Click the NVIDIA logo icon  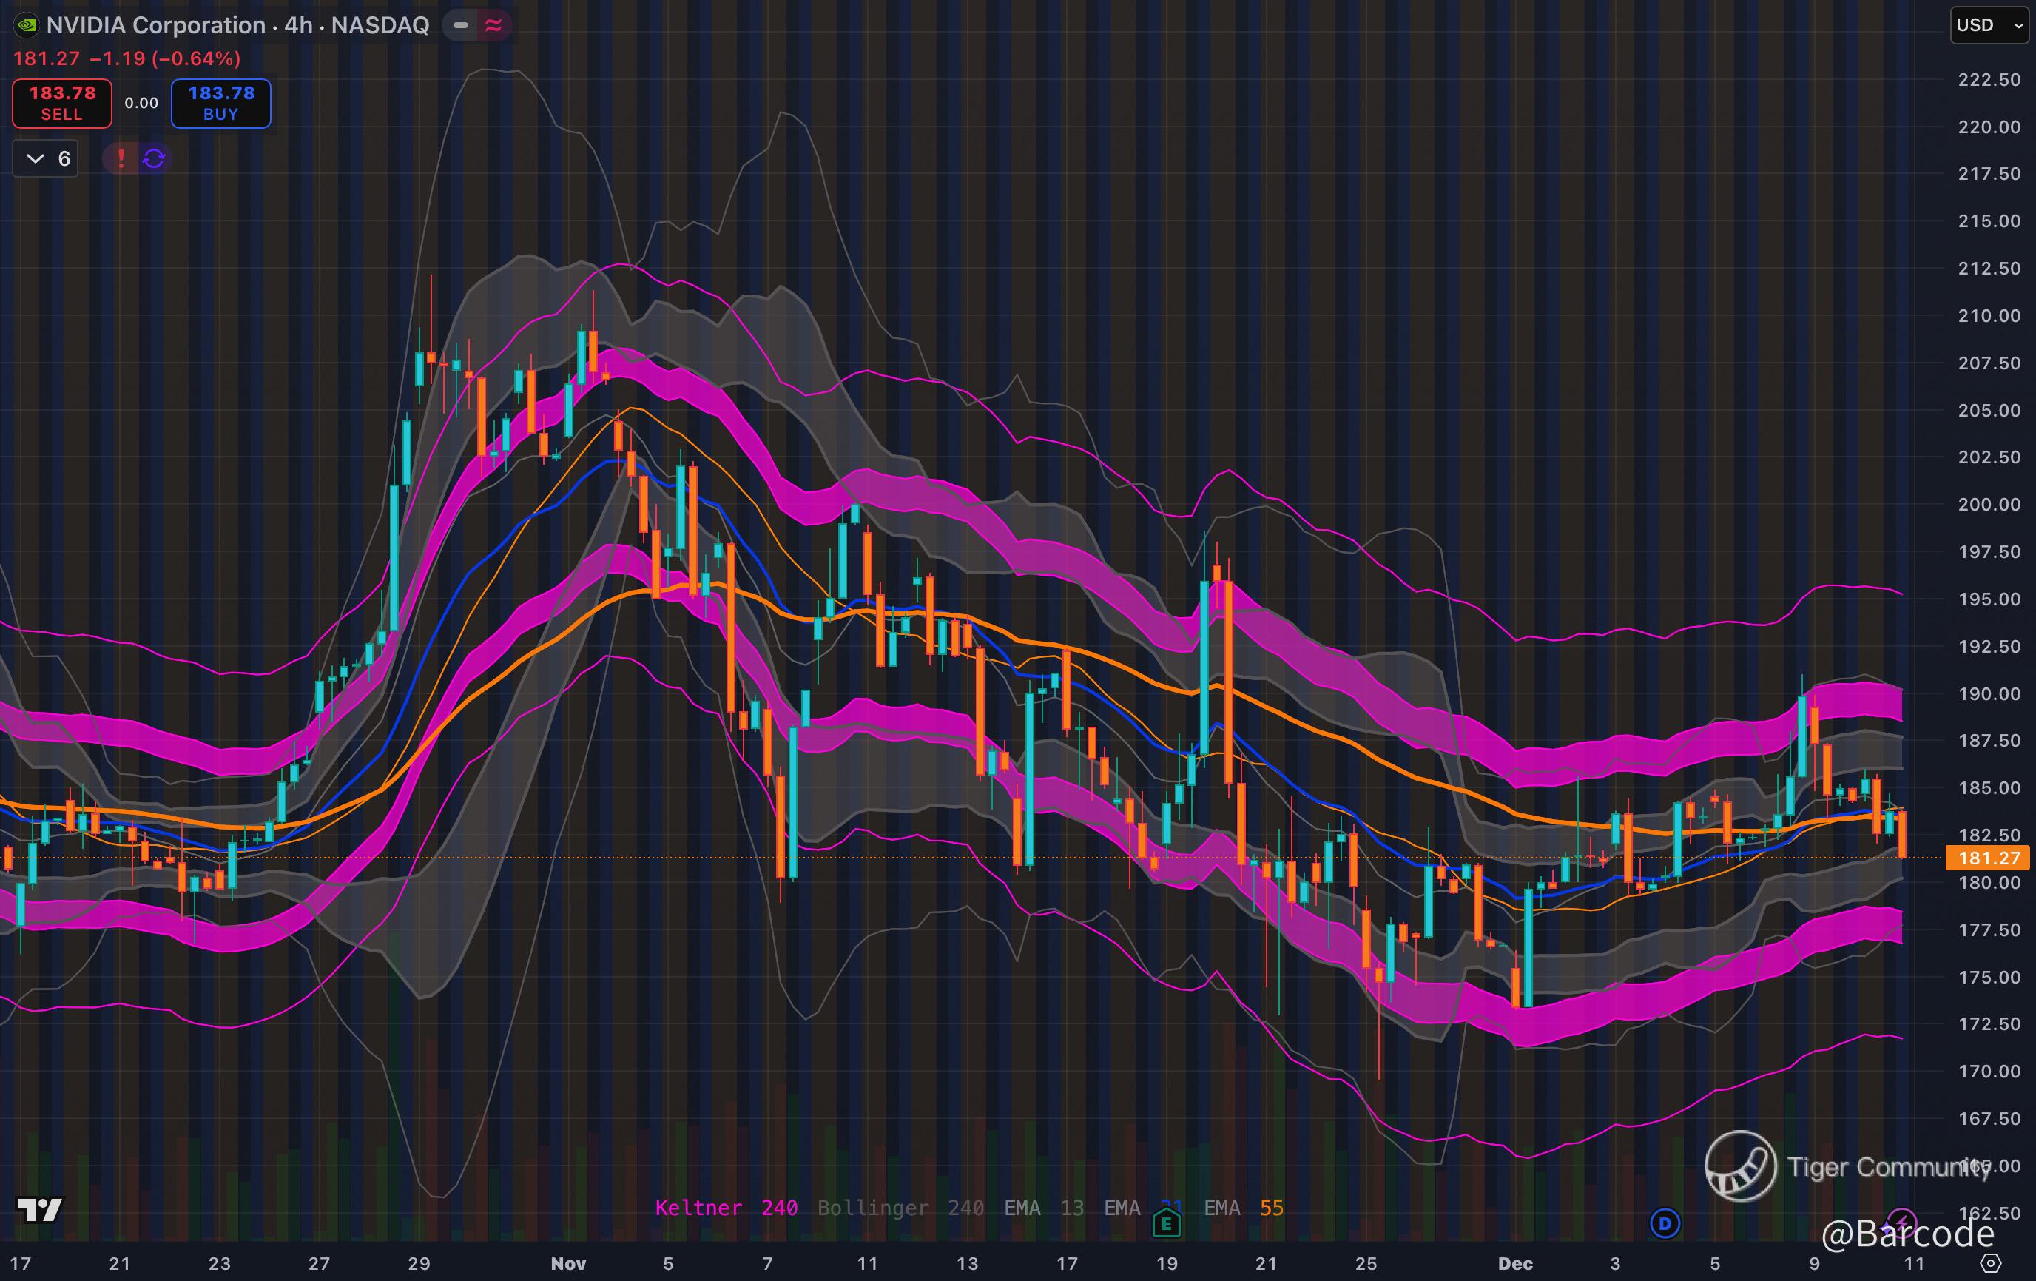coord(27,25)
